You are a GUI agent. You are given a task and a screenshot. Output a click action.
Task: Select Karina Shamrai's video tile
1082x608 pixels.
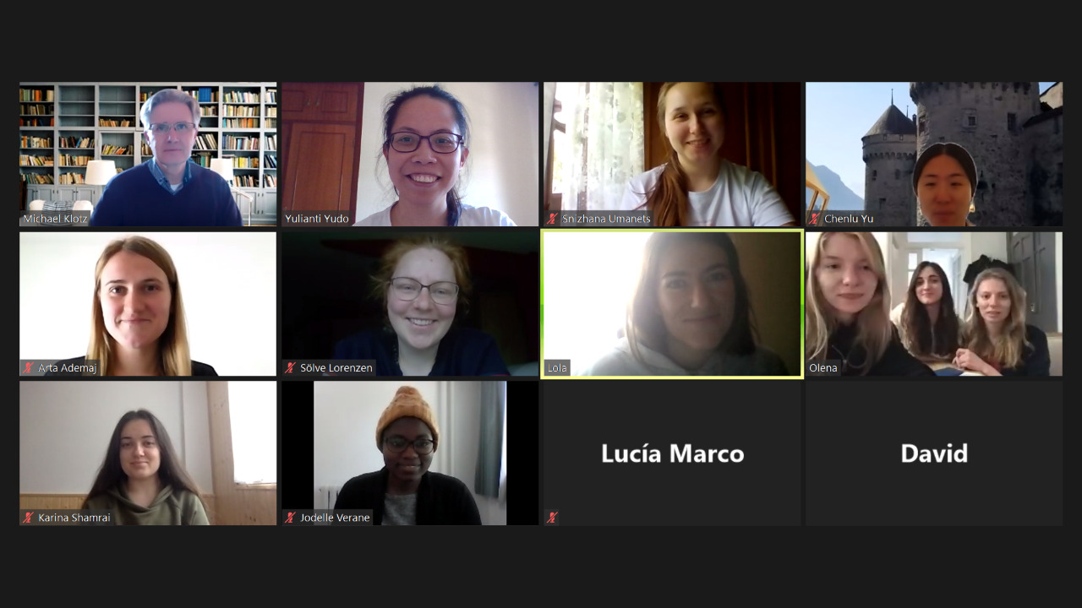[x=148, y=453]
